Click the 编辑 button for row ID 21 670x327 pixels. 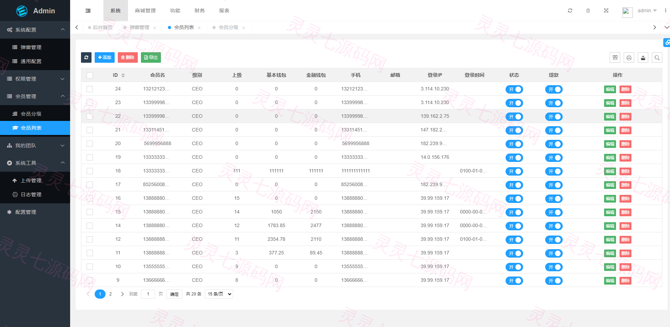click(610, 130)
